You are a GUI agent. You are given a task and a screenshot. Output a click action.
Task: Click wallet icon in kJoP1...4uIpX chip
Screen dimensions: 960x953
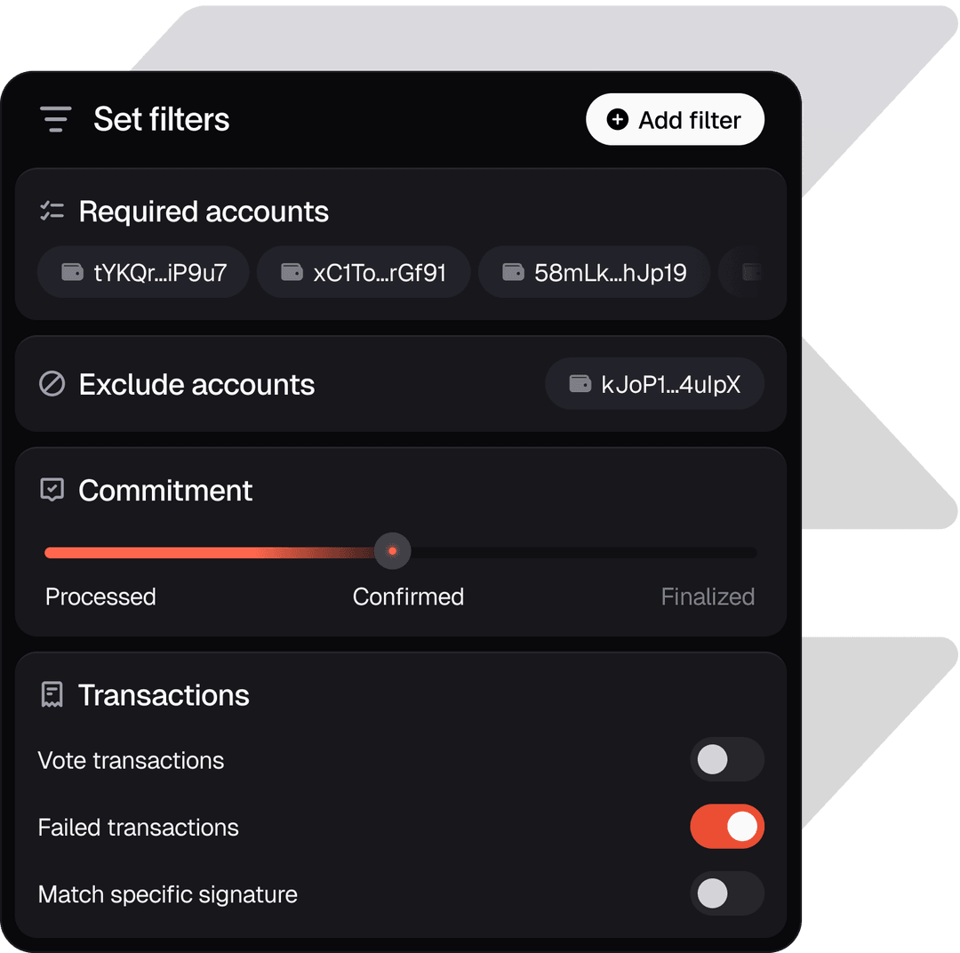click(580, 383)
